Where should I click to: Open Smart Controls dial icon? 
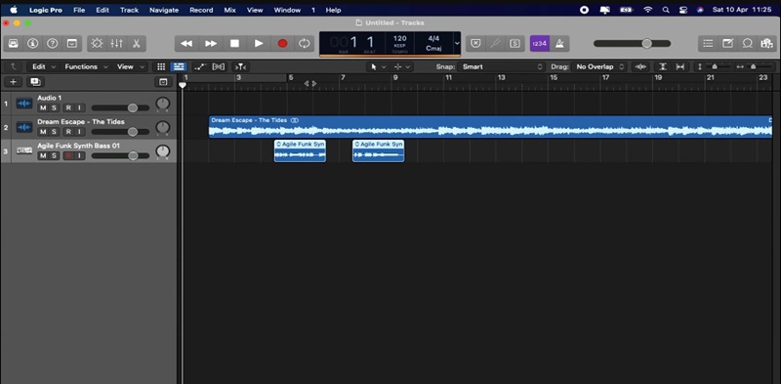click(97, 44)
